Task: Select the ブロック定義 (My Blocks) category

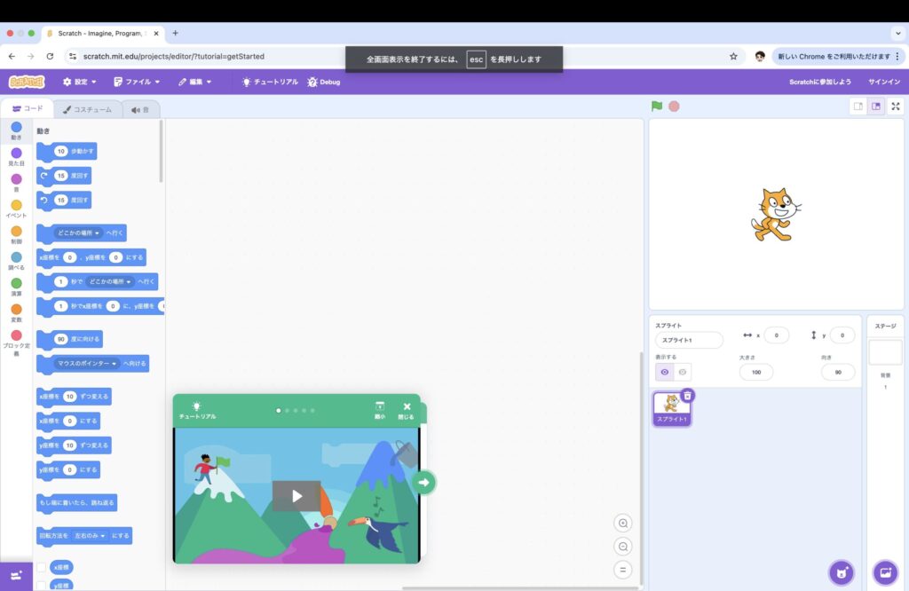Action: [x=16, y=343]
